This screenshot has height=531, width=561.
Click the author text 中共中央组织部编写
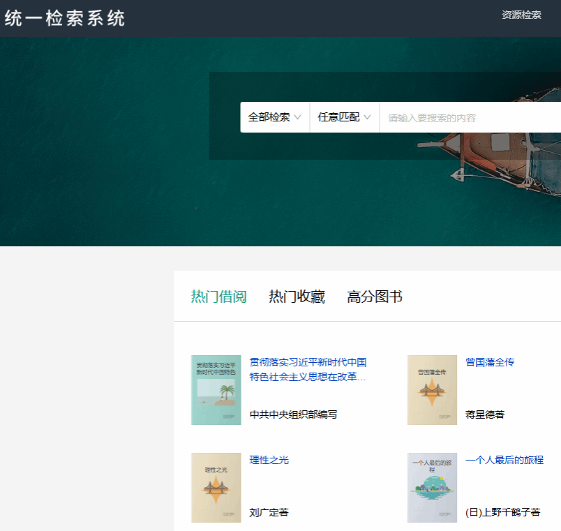(293, 414)
